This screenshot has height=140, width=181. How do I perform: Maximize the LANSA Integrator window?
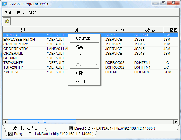163,3
